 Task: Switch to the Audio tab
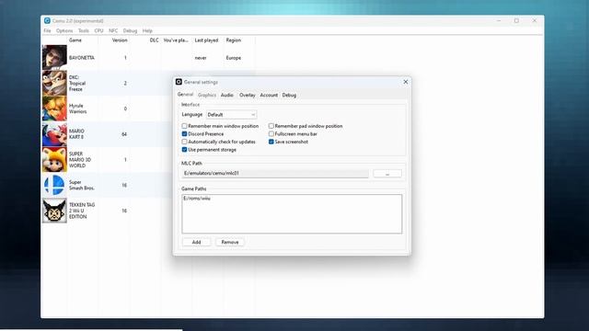227,95
